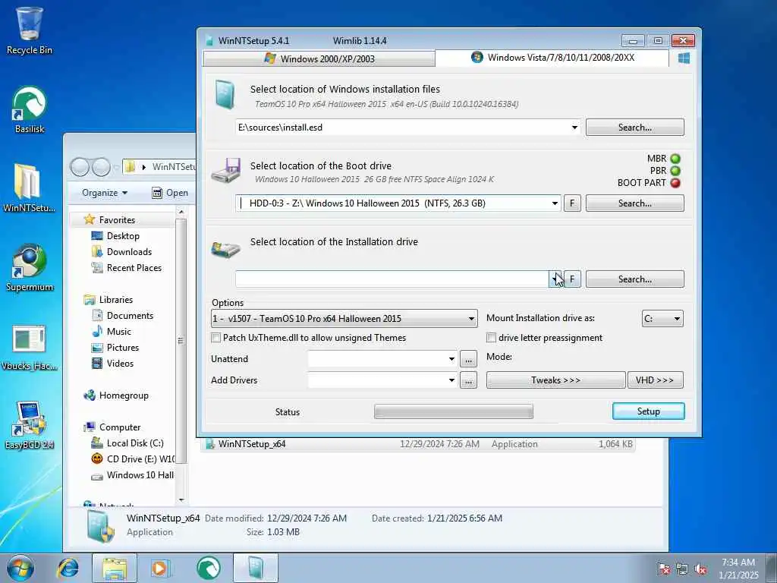Enable drive letter preassignment checkbox
This screenshot has height=583, width=777.
tap(491, 338)
